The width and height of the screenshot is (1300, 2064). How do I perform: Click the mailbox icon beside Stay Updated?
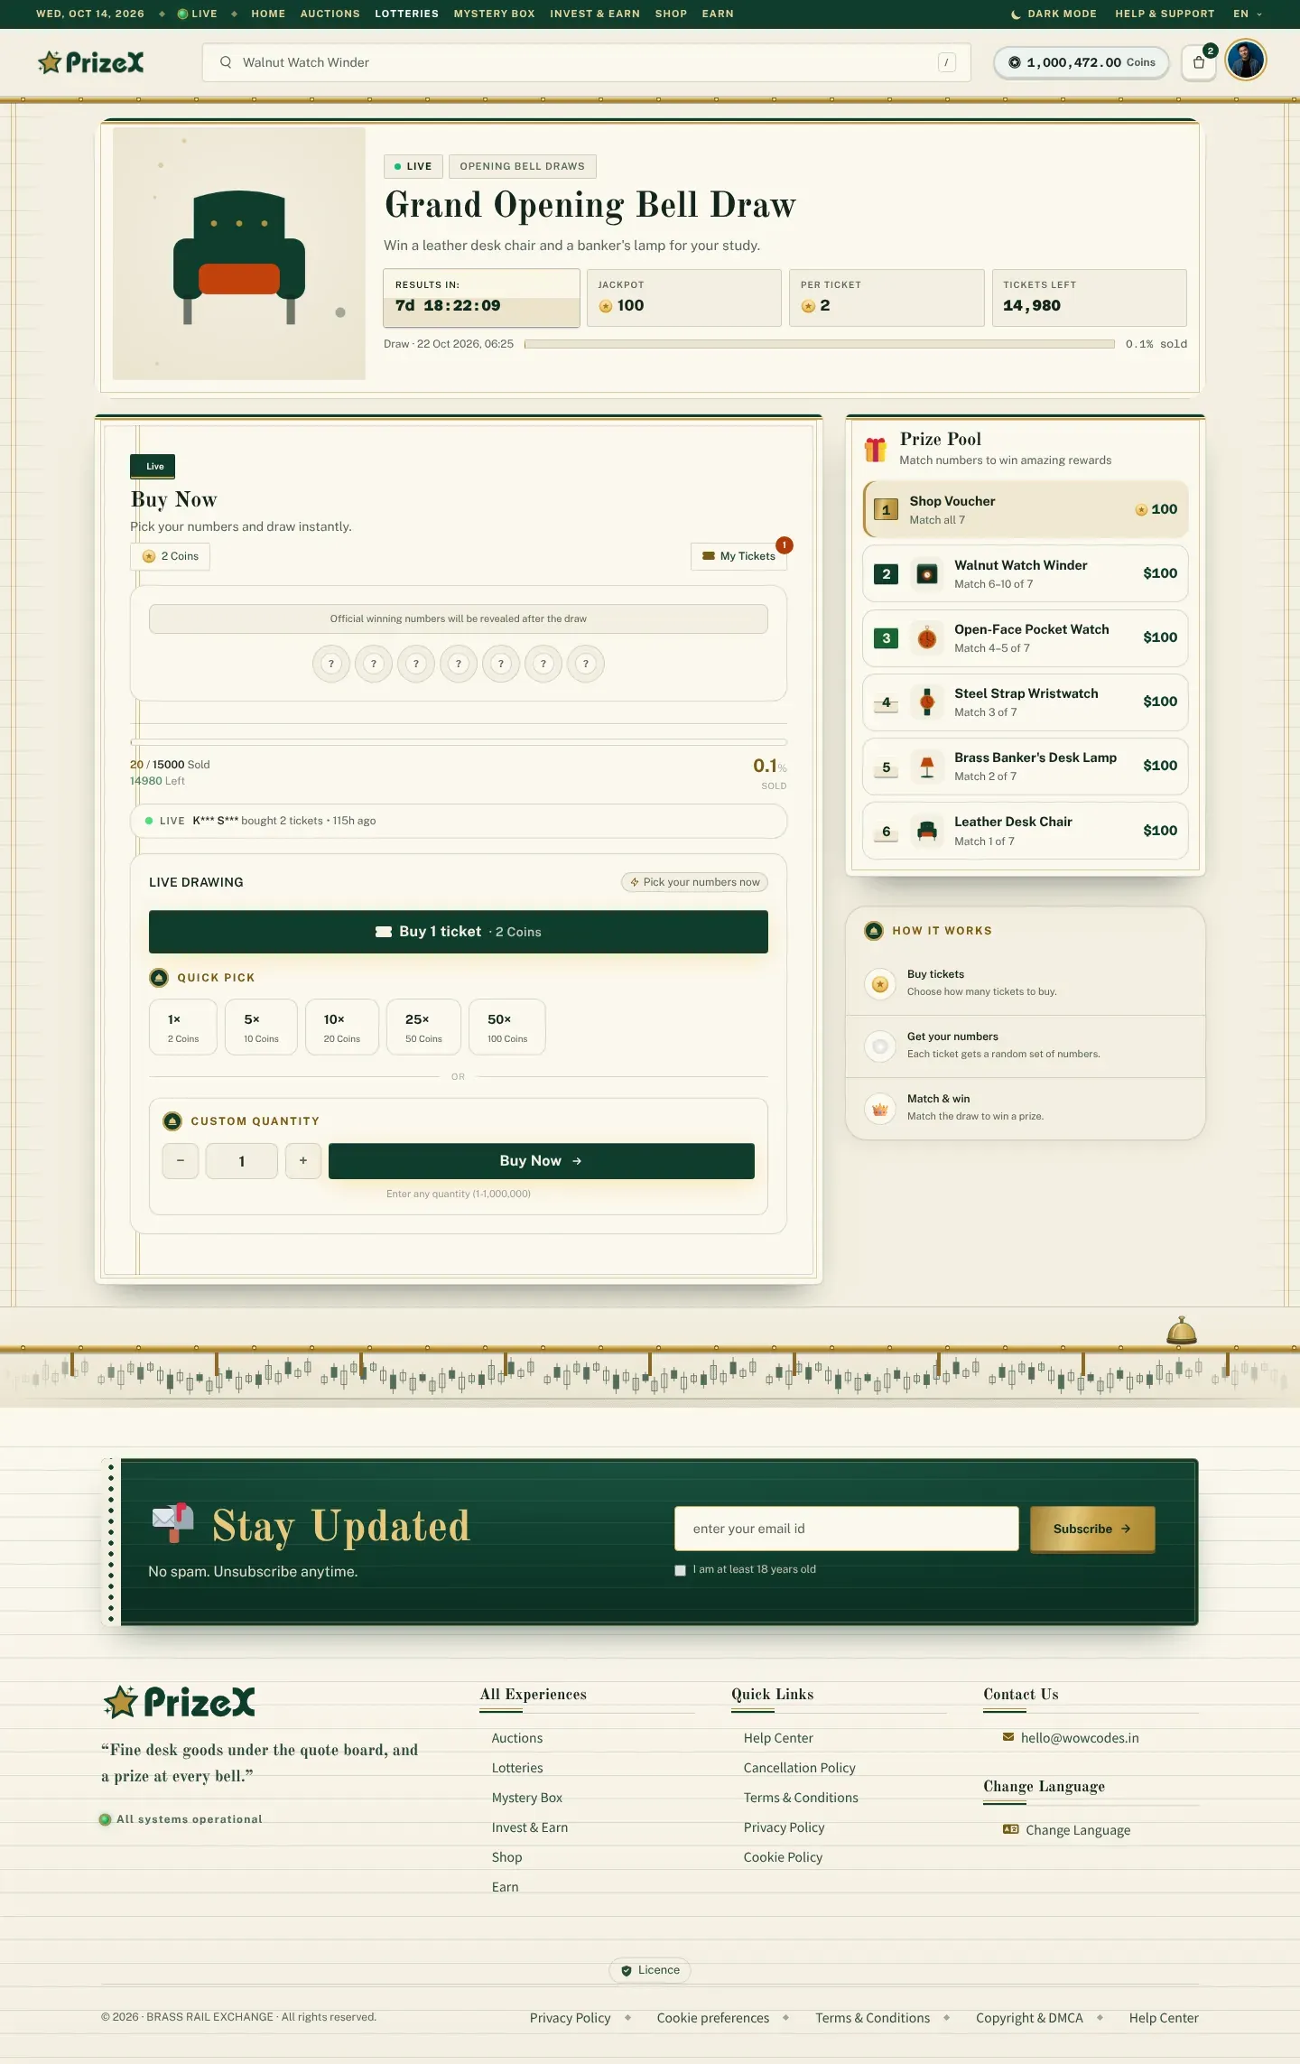point(173,1523)
